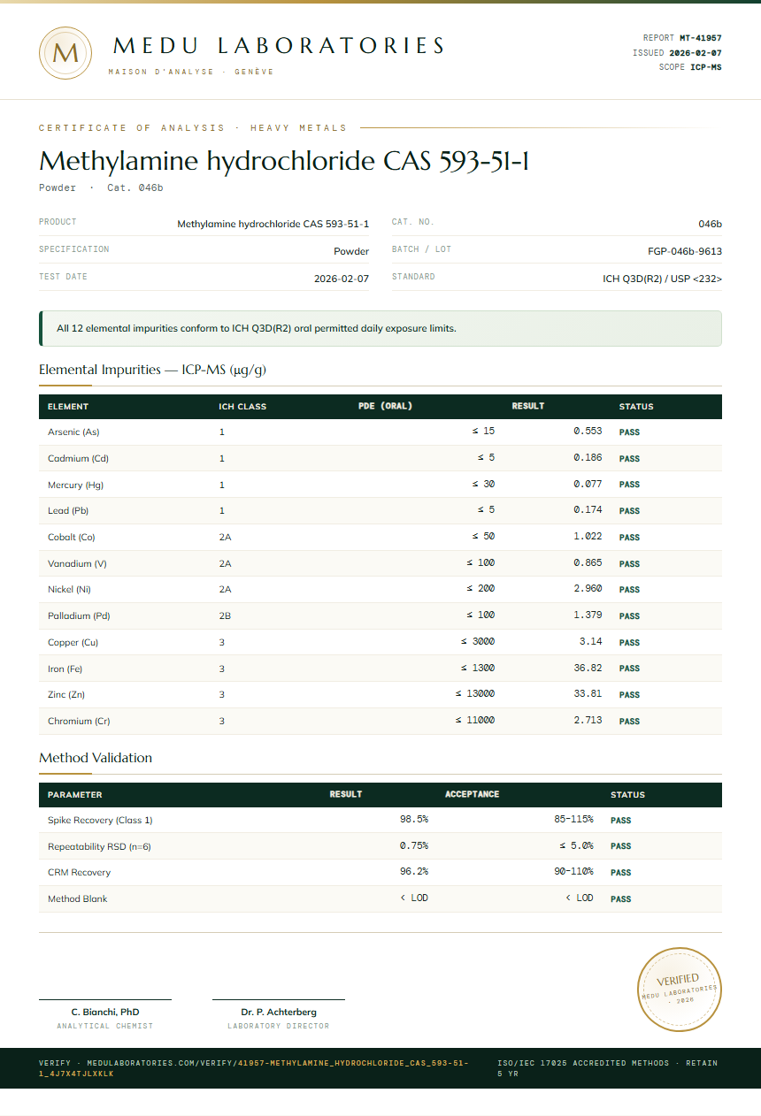761x1116 pixels.
Task: Select the Copper (Cu) row label
Action: 73,642
